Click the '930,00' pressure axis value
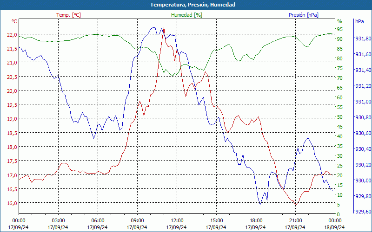The width and height of the screenshot is (372, 232). (x=363, y=180)
